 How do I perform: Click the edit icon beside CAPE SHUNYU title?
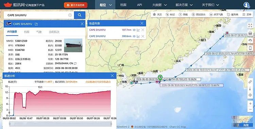pyautogui.click(x=36, y=24)
